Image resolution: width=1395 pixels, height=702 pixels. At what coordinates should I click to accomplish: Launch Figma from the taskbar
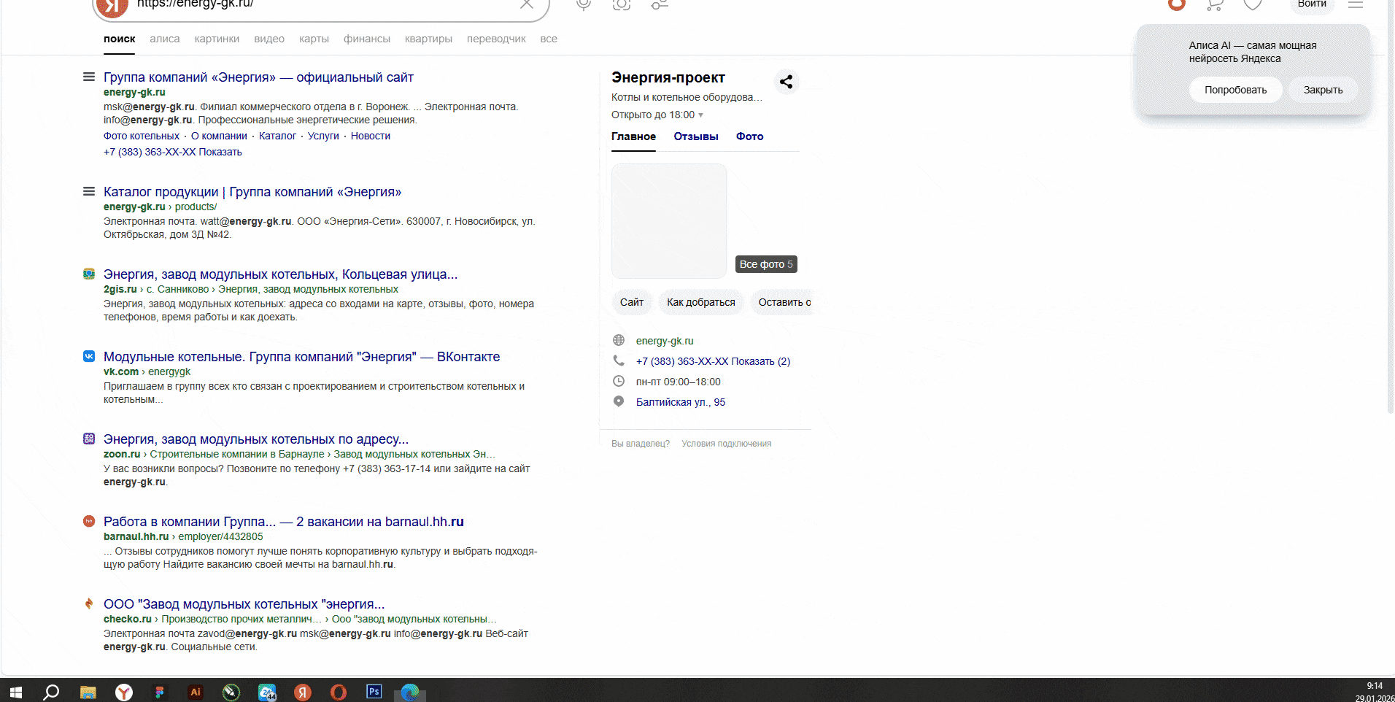pyautogui.click(x=159, y=692)
